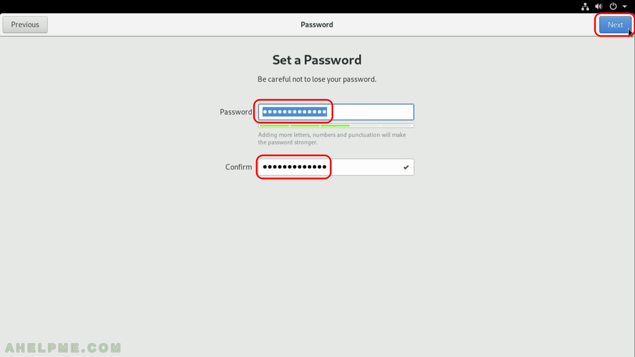This screenshot has width=635, height=357.
Task: Focus the Password input field
Action: pyautogui.click(x=336, y=112)
